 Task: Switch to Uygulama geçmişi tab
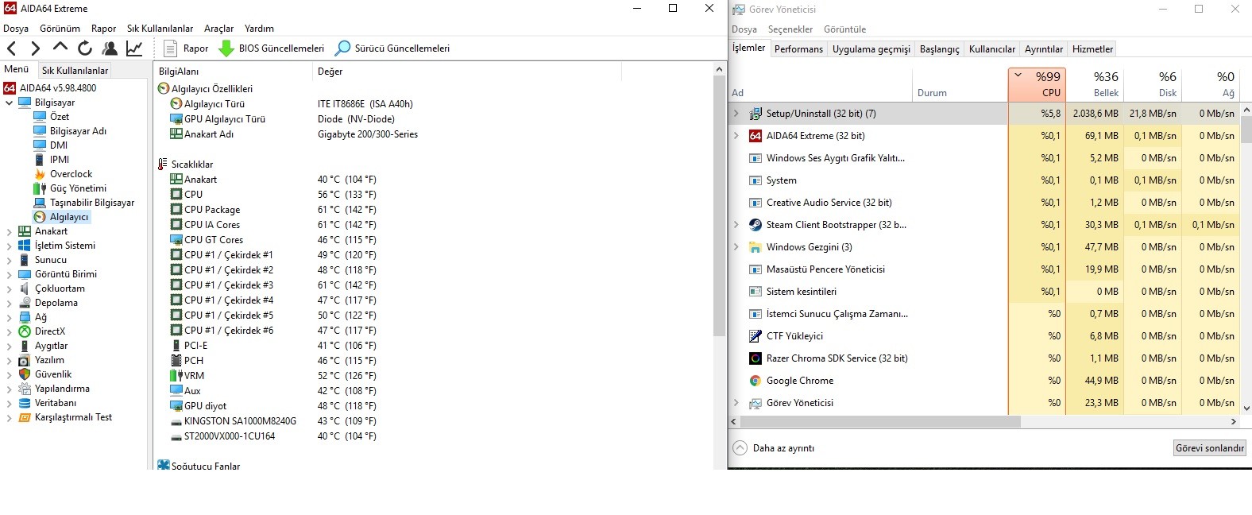(871, 49)
